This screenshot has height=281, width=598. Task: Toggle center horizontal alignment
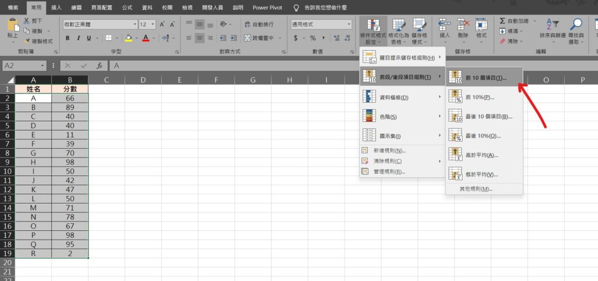(x=200, y=38)
